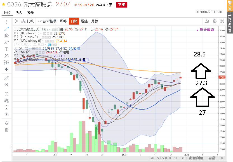Expand 元大高股息 series dropdown arrow

[x=50, y=30]
